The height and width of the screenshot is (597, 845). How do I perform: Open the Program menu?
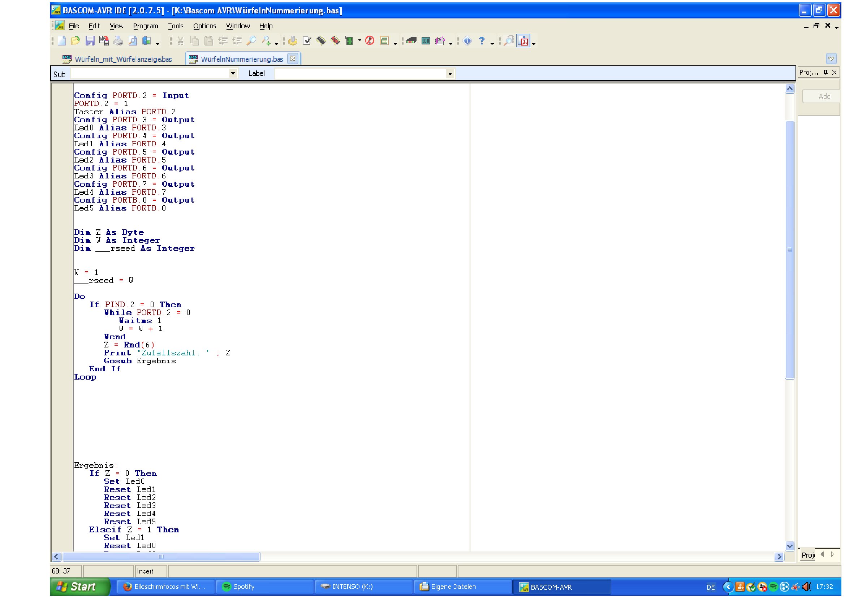(x=145, y=26)
